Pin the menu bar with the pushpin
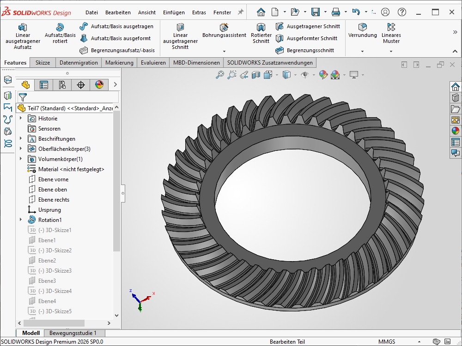The image size is (462, 346). pyautogui.click(x=240, y=12)
